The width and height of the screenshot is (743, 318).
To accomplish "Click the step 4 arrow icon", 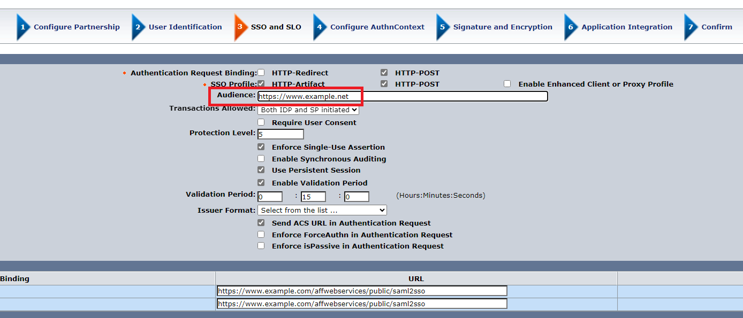I will (x=320, y=27).
